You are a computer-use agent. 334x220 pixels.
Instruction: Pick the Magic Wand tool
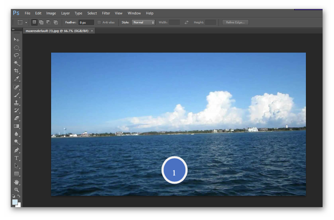coord(16,63)
